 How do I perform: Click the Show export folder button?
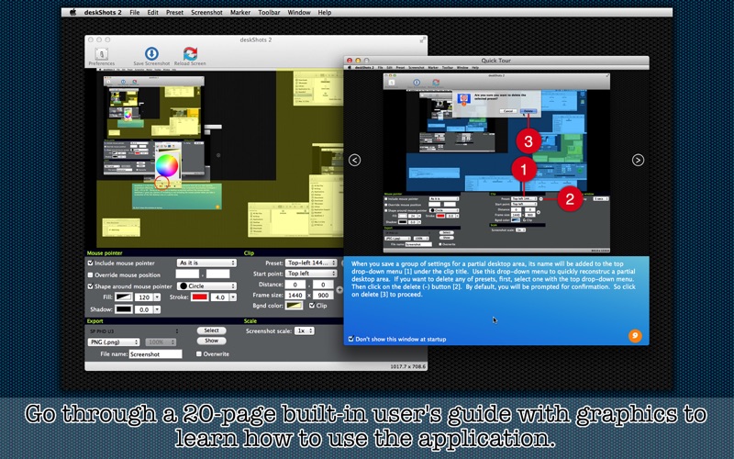point(211,341)
